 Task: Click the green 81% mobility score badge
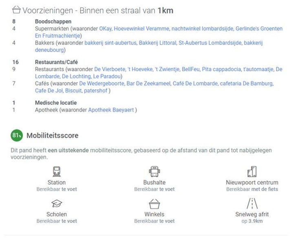pyautogui.click(x=17, y=135)
